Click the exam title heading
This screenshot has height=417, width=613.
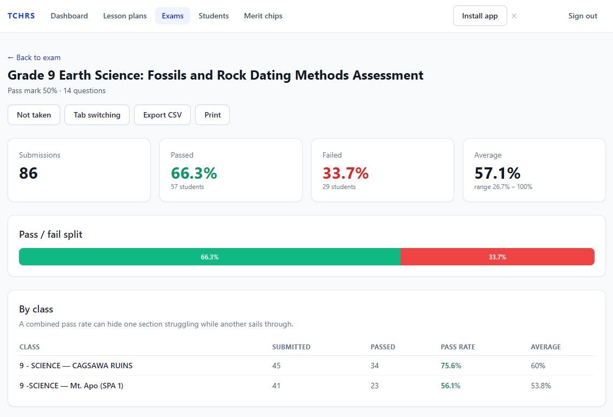coord(215,75)
